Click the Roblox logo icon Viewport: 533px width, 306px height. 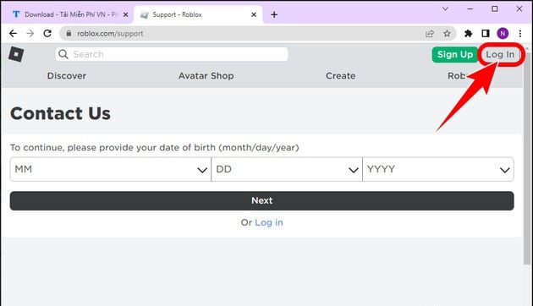16,54
